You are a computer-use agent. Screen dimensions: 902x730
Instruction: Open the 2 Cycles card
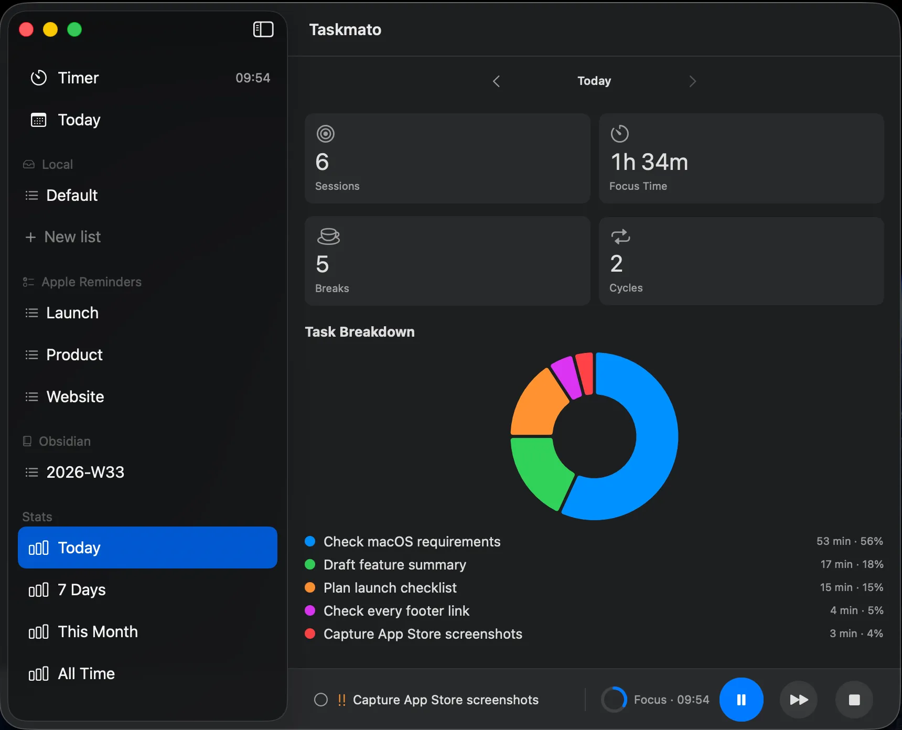[742, 261]
